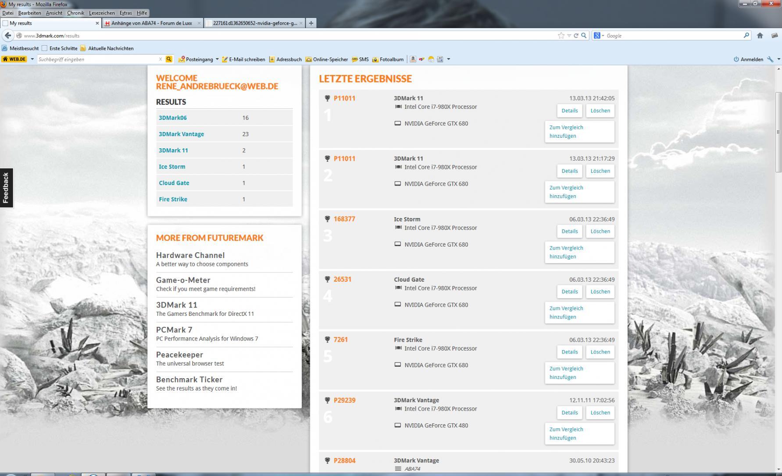This screenshot has width=782, height=476.
Task: Open Adressbuch from the WEB.DE toolbar
Action: point(286,59)
